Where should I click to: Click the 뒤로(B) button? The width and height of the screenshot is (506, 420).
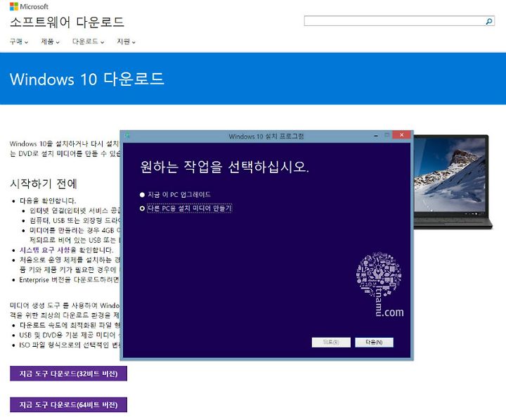(331, 342)
